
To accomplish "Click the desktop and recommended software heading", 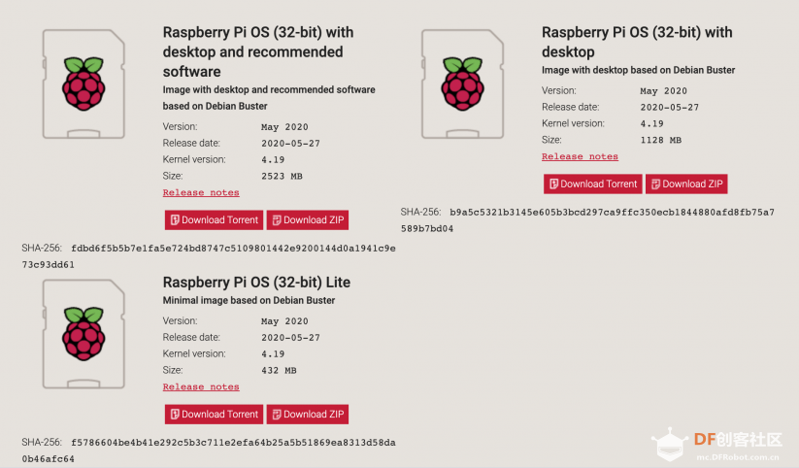I will (258, 51).
